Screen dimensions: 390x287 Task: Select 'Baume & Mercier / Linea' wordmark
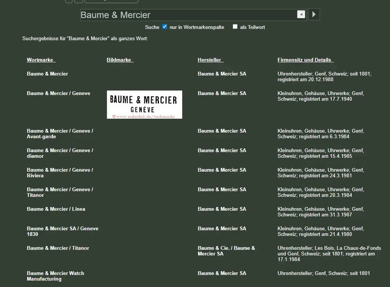tap(56, 209)
